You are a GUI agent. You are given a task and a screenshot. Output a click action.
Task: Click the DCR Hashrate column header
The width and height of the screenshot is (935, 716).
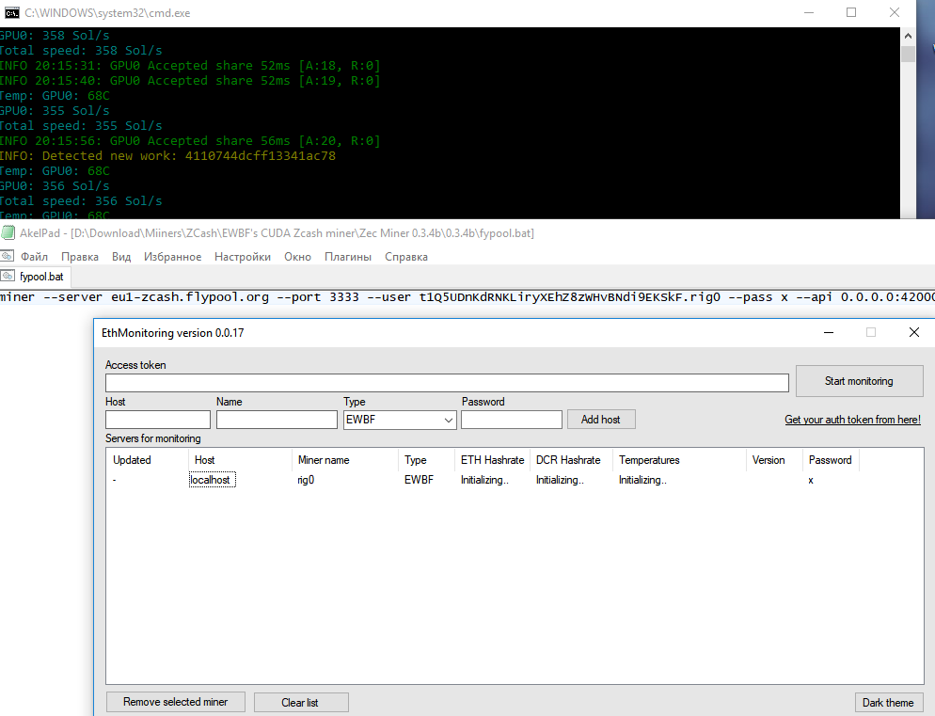pos(571,460)
